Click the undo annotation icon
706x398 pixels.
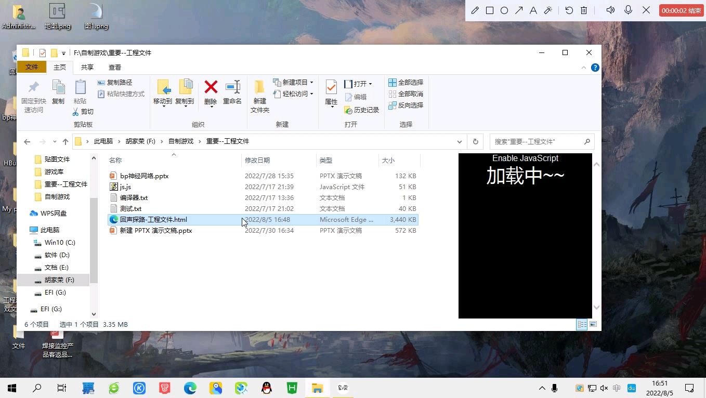(x=569, y=10)
